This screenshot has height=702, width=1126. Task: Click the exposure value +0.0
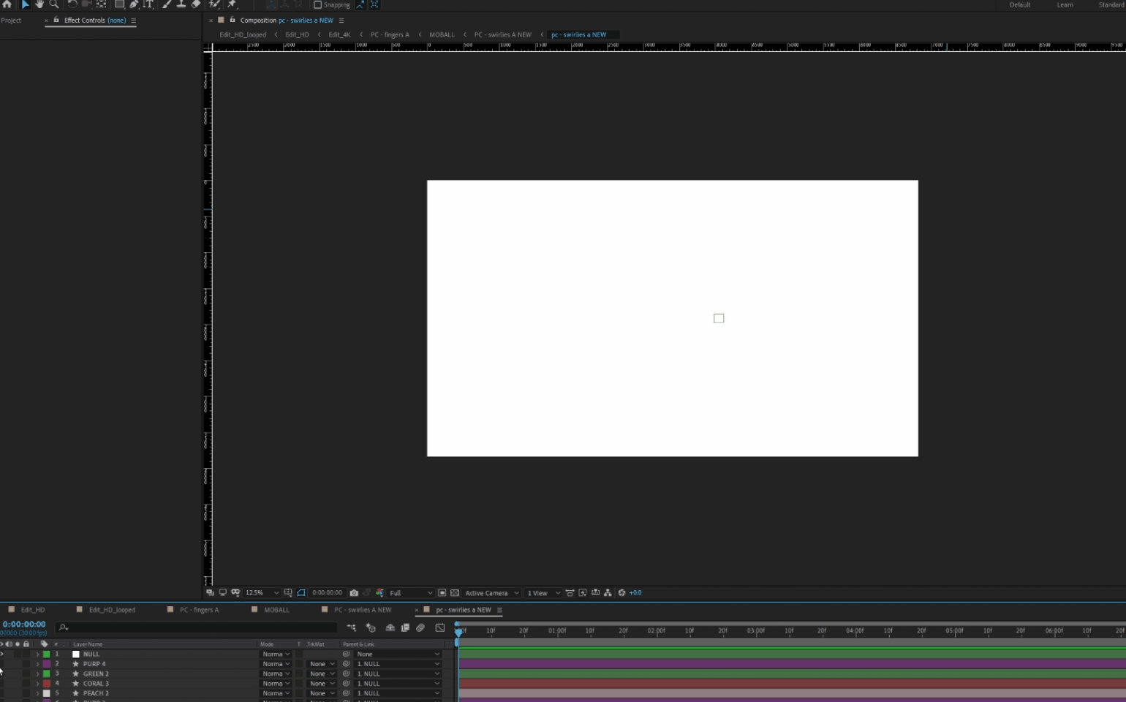pyautogui.click(x=635, y=593)
